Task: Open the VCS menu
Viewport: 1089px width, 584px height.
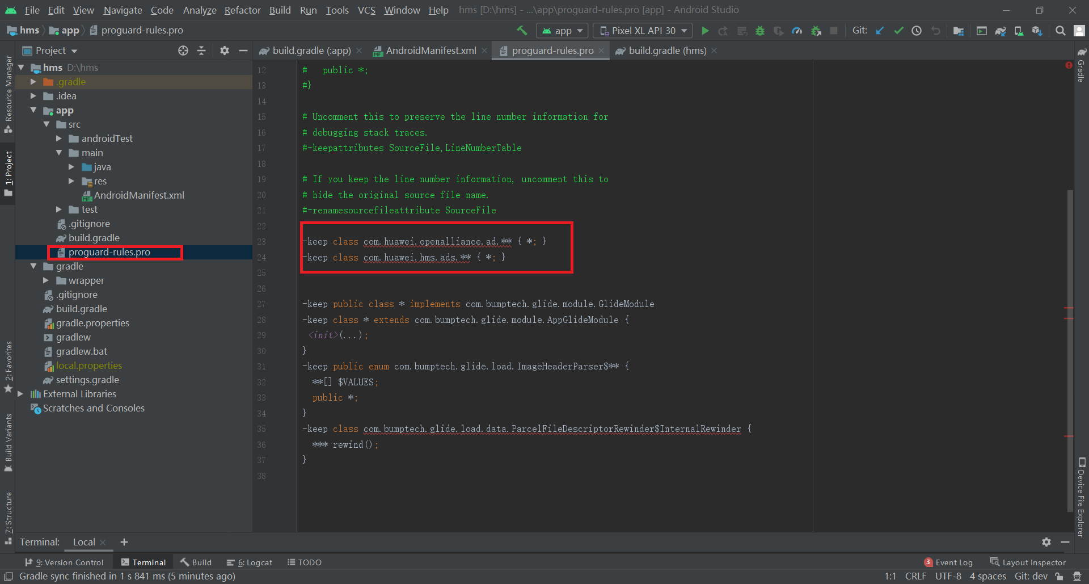Action: tap(366, 10)
